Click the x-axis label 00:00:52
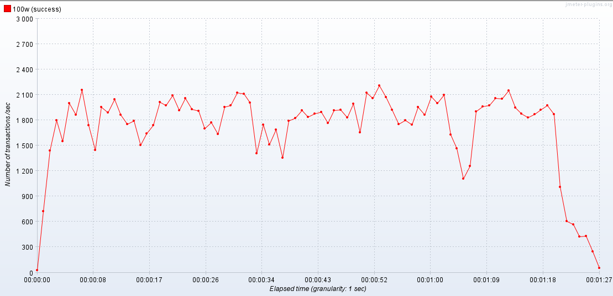The width and height of the screenshot is (613, 296). (374, 279)
